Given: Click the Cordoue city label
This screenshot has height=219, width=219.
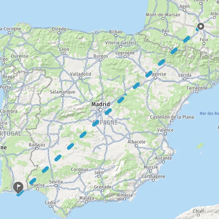Looking at the screenshot, I should (x=80, y=169).
